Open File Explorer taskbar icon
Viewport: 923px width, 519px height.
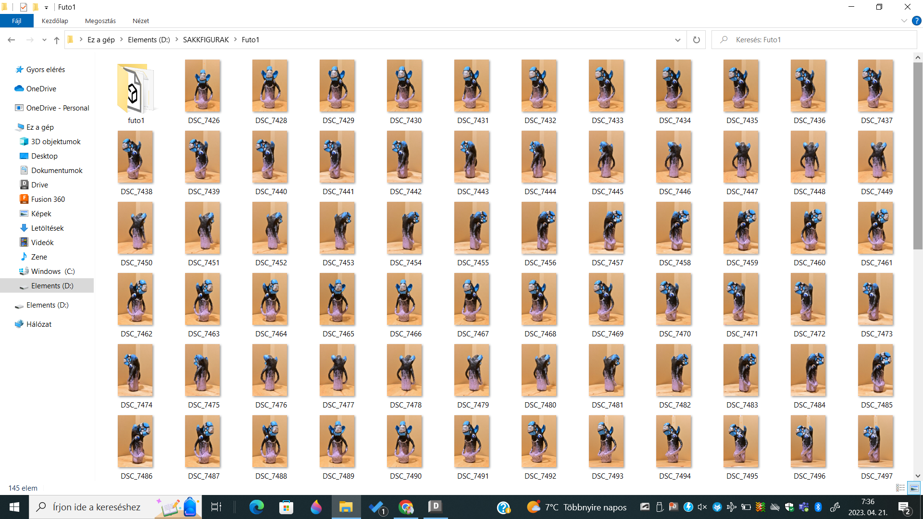(x=346, y=507)
